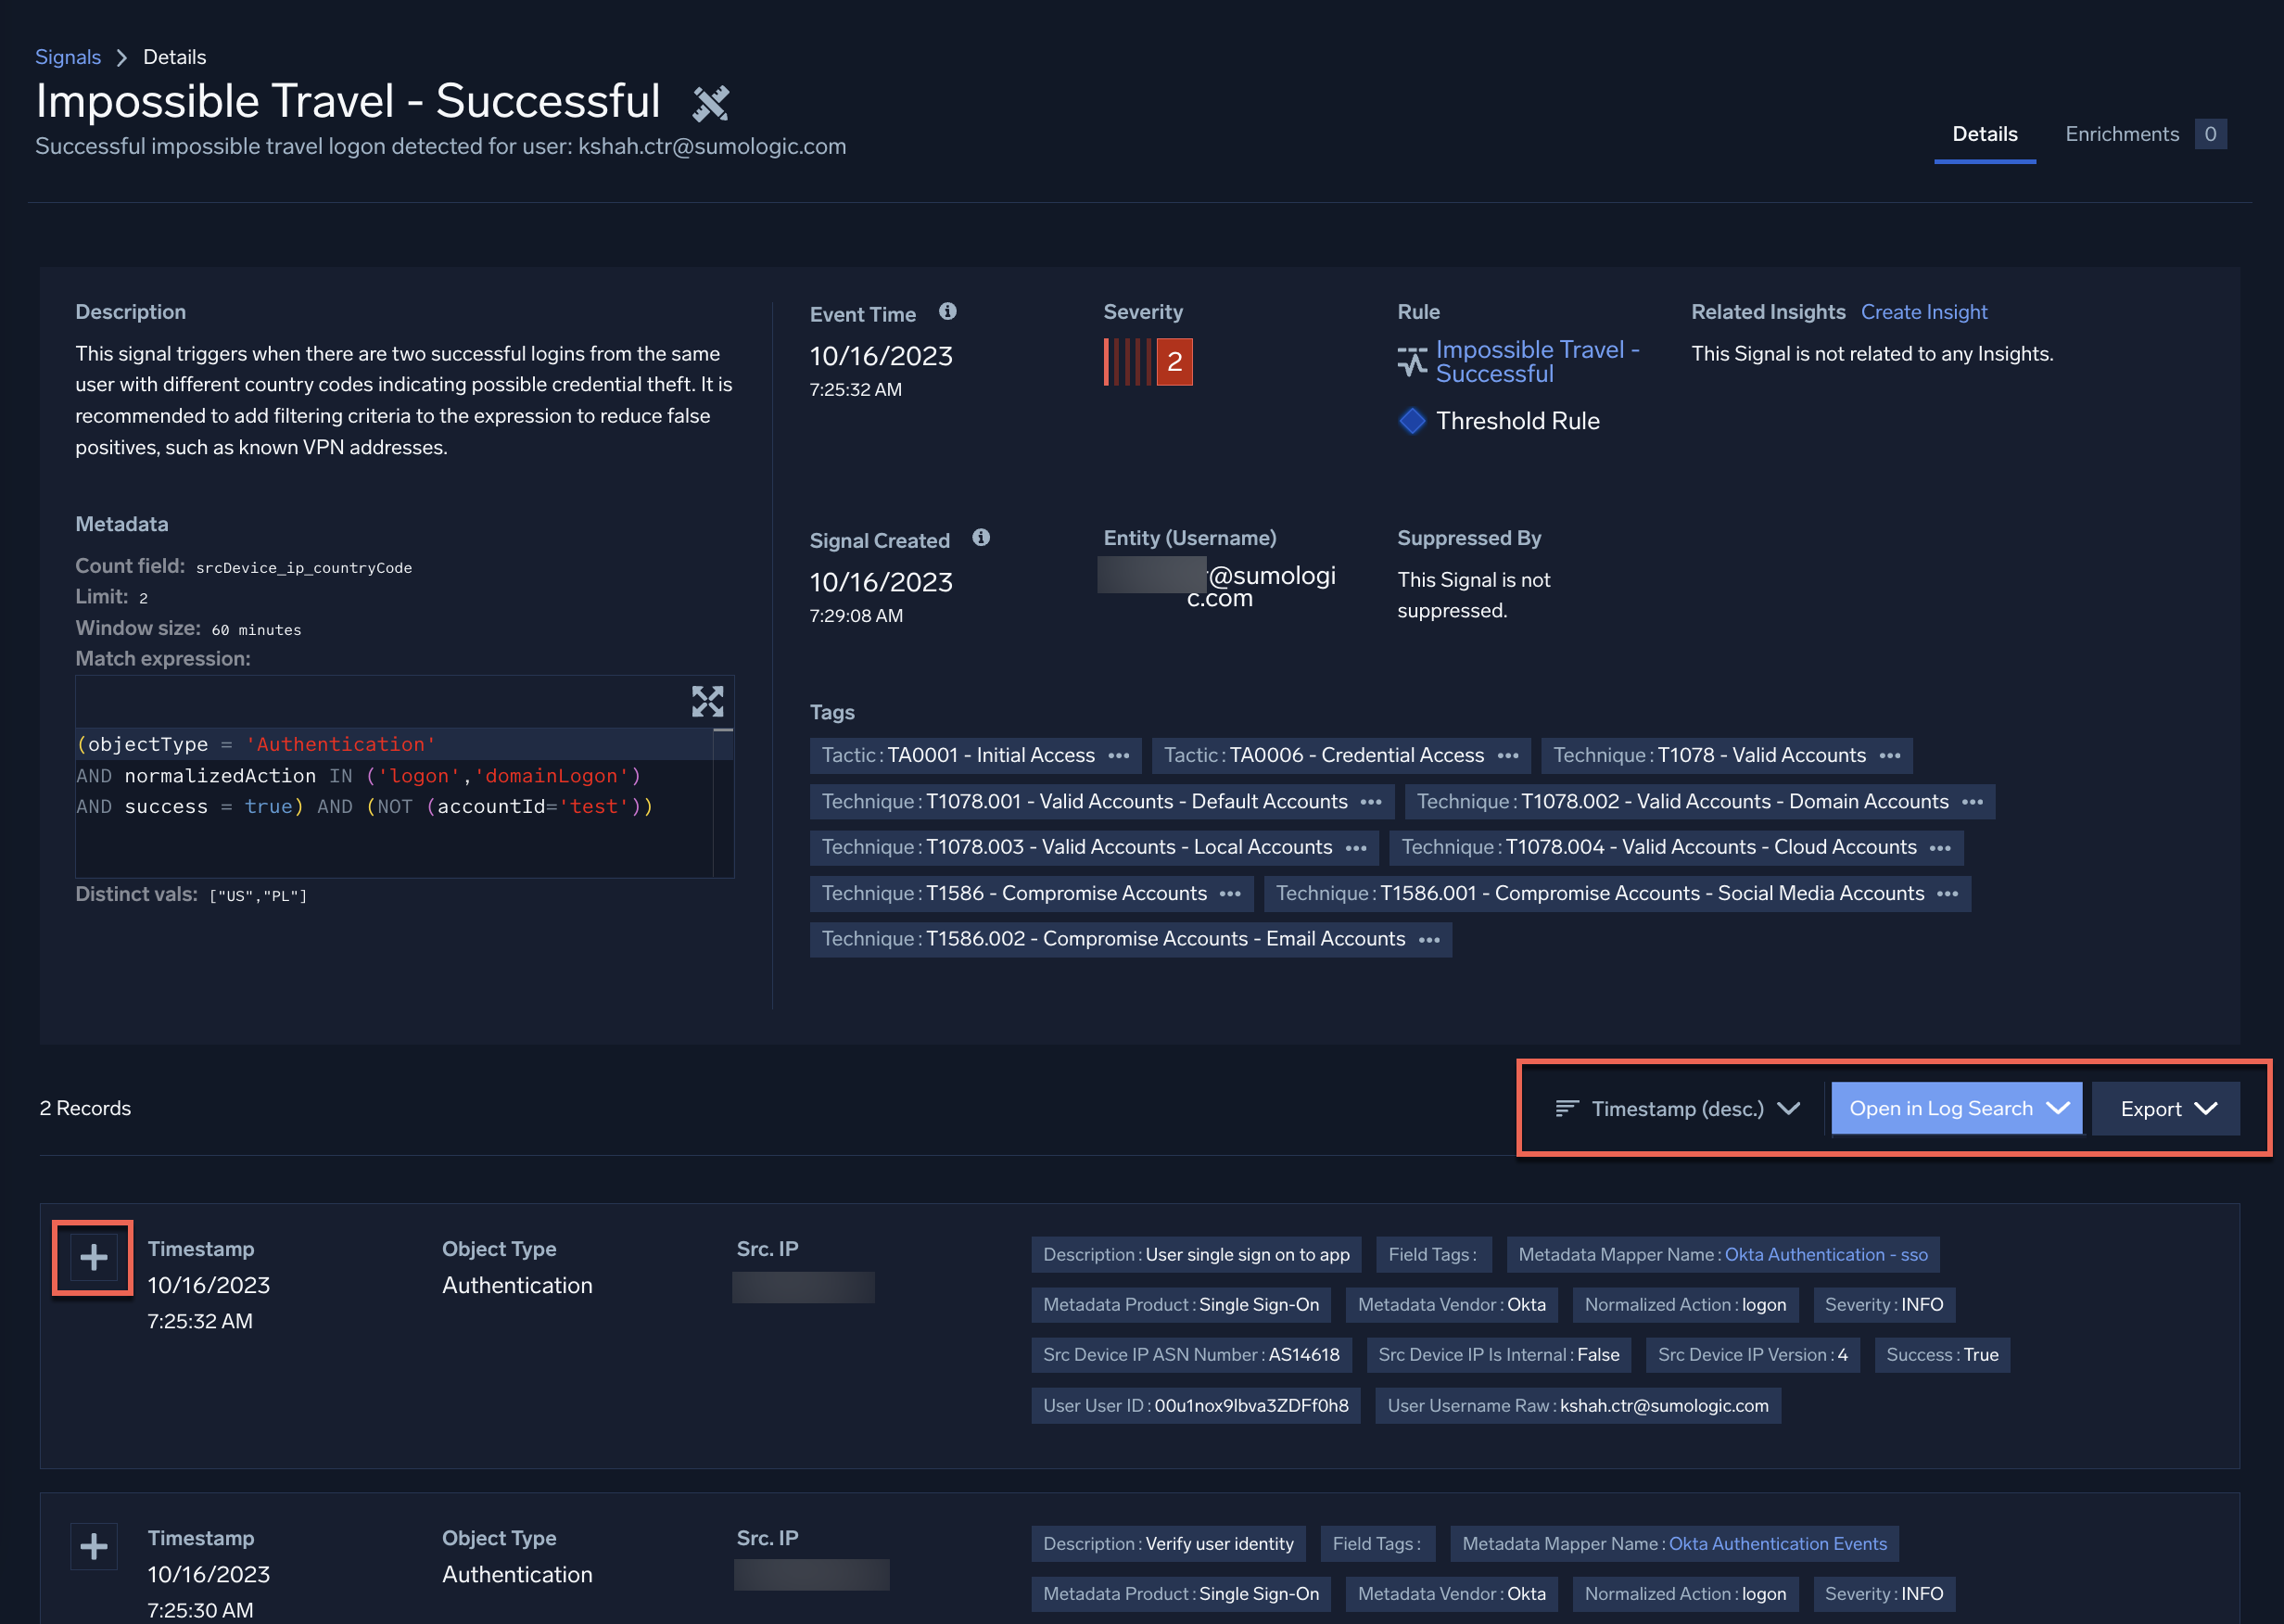Open the options dots on T1586.002 Email Accounts tag

click(1429, 940)
